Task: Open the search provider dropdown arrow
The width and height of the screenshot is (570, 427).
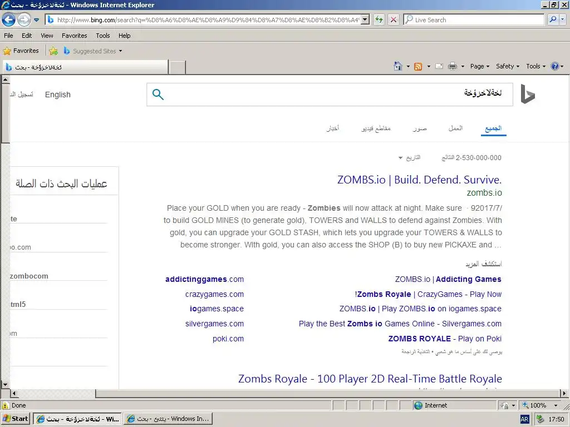Action: coord(563,19)
